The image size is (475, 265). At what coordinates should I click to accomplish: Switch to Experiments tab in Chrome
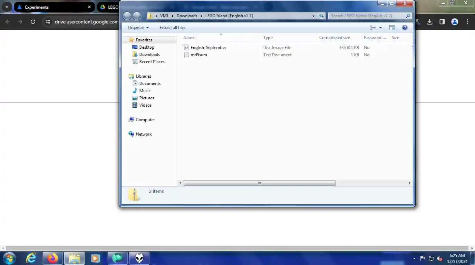(54, 7)
